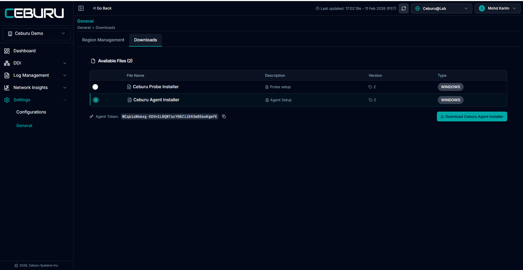Open Configurations under Settings
Image resolution: width=523 pixels, height=270 pixels.
31,112
